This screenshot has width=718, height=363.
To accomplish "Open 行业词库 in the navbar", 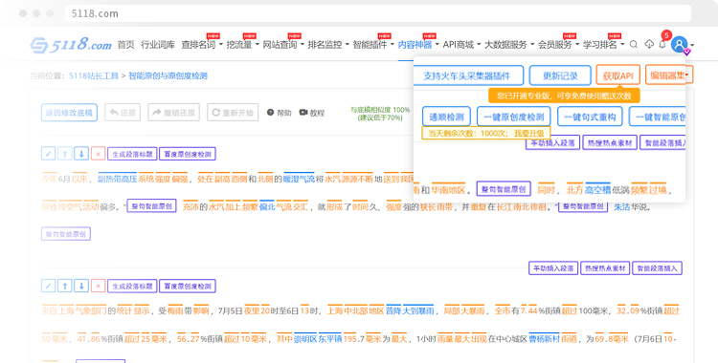I will pos(158,44).
